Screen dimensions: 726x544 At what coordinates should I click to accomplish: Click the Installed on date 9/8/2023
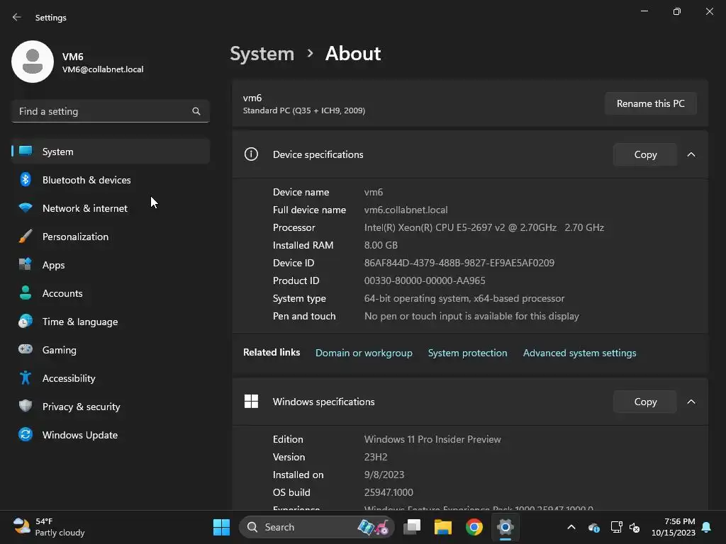tap(384, 475)
